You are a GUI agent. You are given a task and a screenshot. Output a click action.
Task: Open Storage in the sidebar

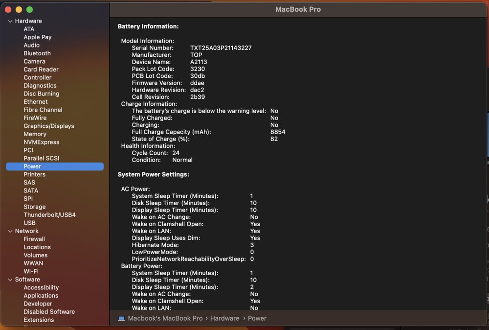(34, 207)
